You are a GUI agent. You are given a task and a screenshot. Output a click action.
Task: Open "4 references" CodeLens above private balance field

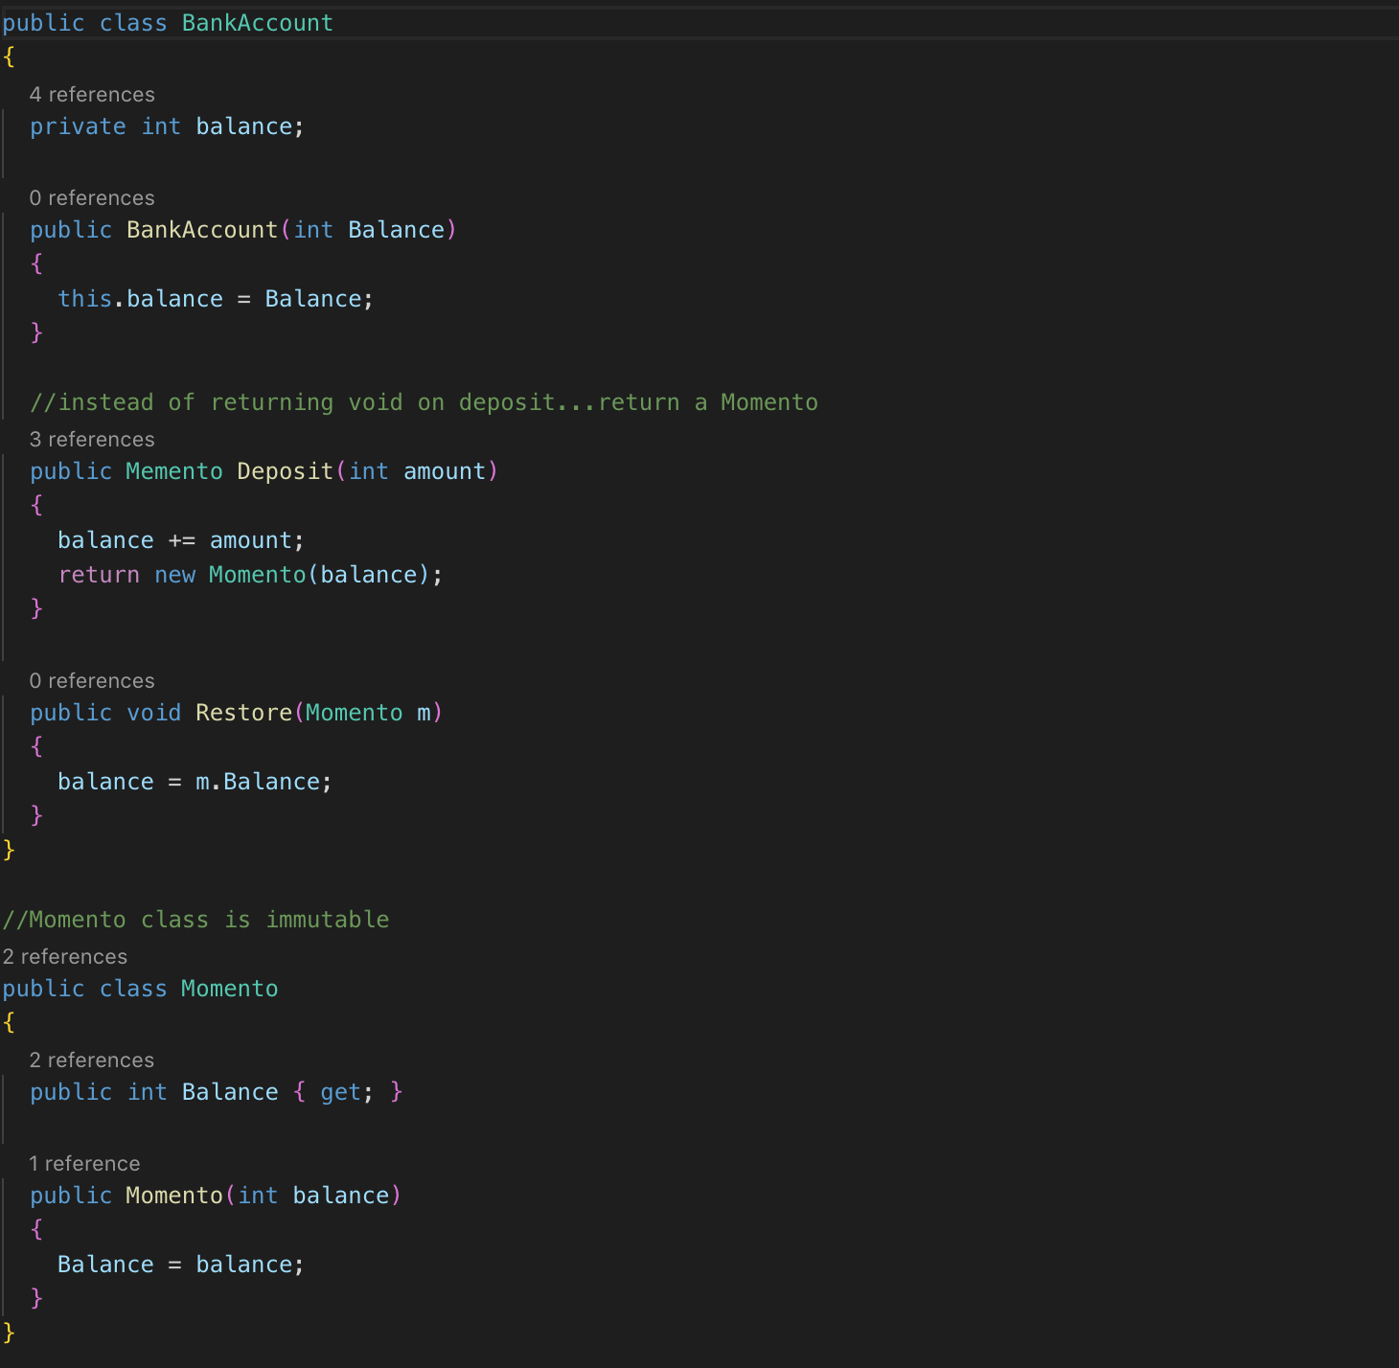pyautogui.click(x=92, y=95)
